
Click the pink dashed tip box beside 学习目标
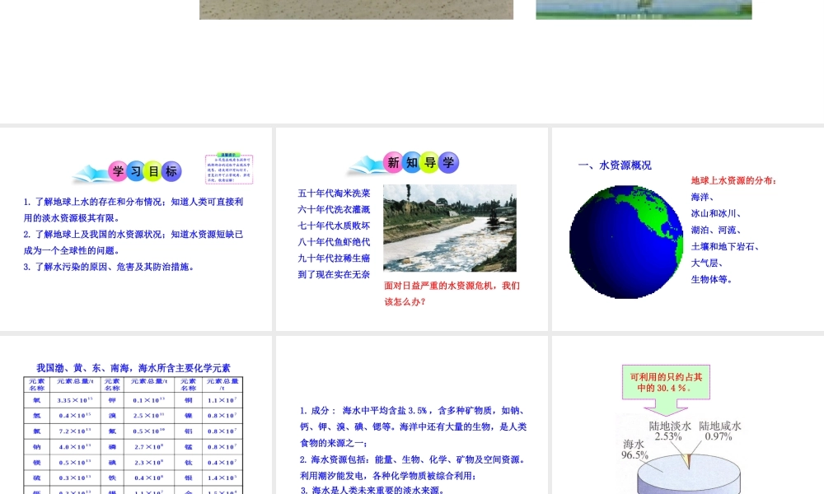tap(229, 169)
